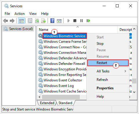
Task: Choose Stop from the context menu
Action: [108, 44]
